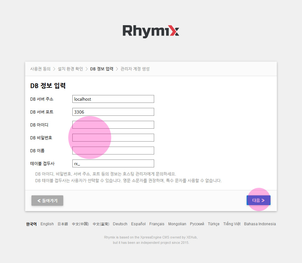Click the help text about 호스팅 관리자

pos(106,174)
